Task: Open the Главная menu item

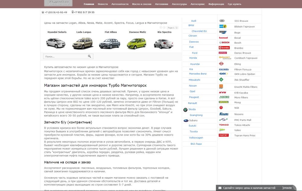Action: click(x=89, y=4)
